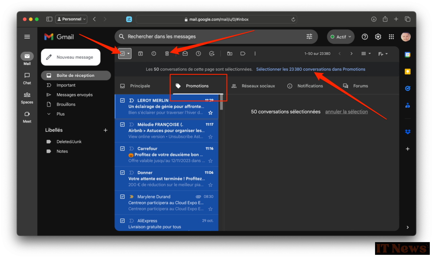Click the report spam icon

154,54
